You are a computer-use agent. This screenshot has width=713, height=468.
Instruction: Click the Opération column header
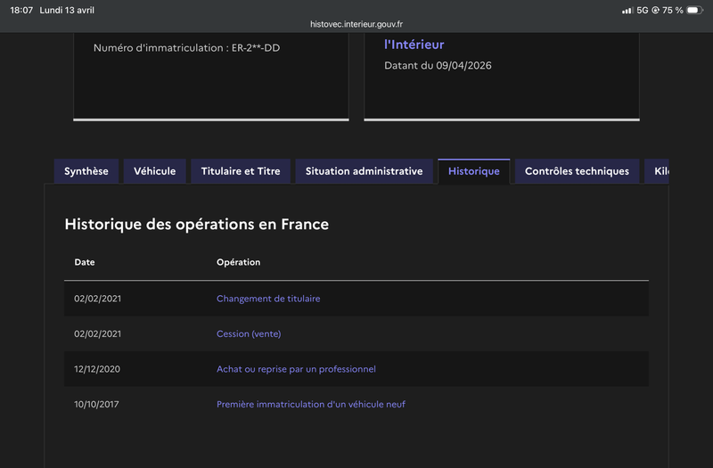pos(238,262)
